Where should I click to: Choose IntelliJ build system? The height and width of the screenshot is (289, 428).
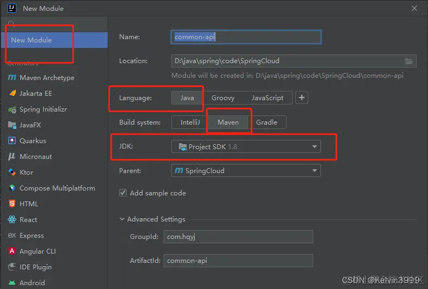point(190,122)
